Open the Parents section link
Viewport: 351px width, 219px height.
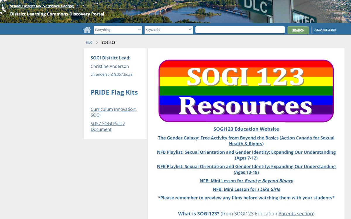pyautogui.click(x=296, y=214)
